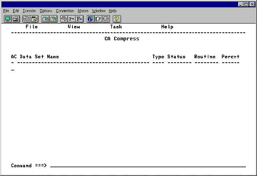Open the Help menu in menu bar
This screenshot has height=176, width=257.
tap(113, 11)
